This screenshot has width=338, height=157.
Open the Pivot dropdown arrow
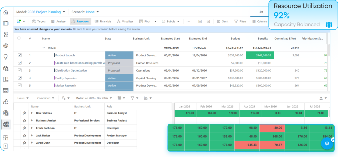(x=156, y=21)
